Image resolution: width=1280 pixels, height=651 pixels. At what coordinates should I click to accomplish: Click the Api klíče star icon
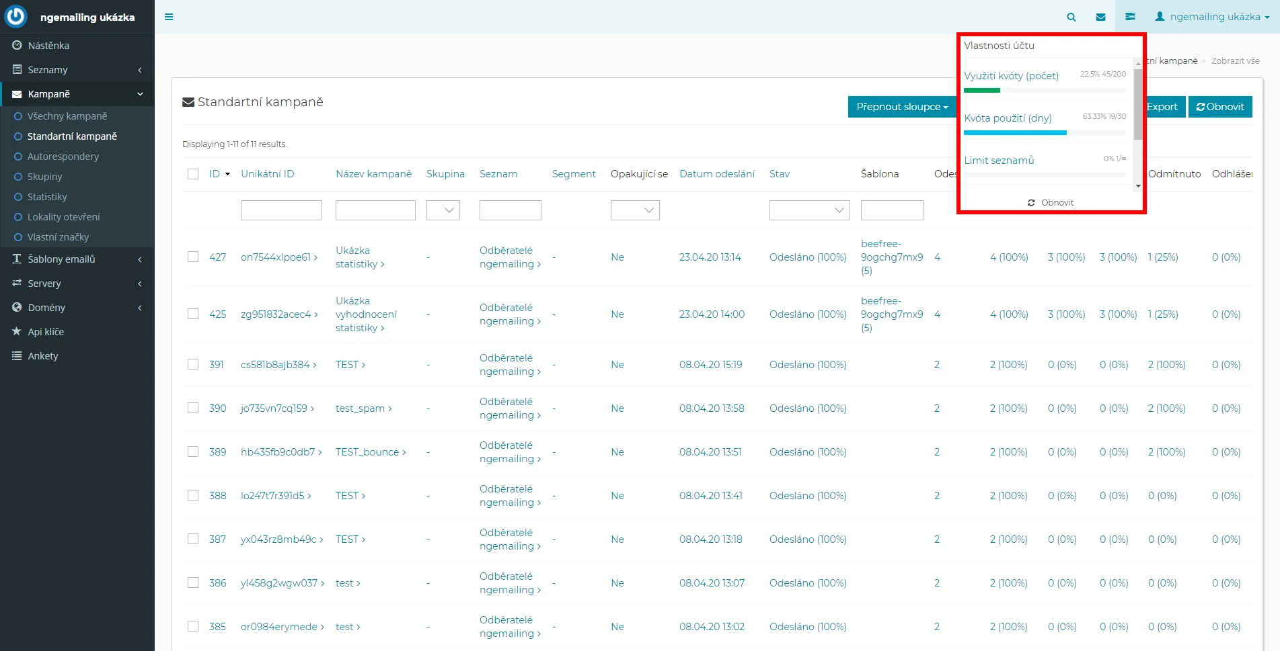click(x=17, y=332)
